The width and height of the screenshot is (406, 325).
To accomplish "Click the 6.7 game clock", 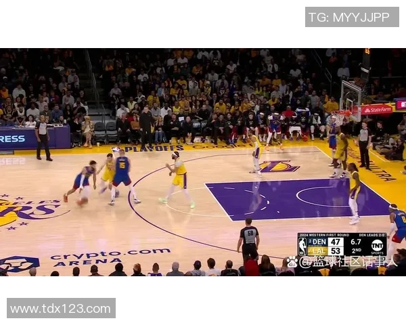I will (356, 241).
